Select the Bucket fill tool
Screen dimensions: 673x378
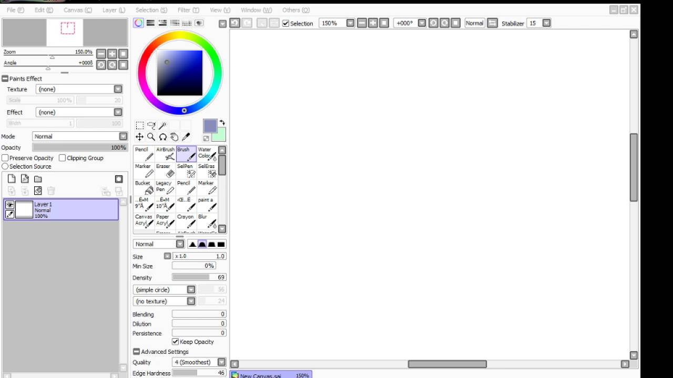pos(144,187)
